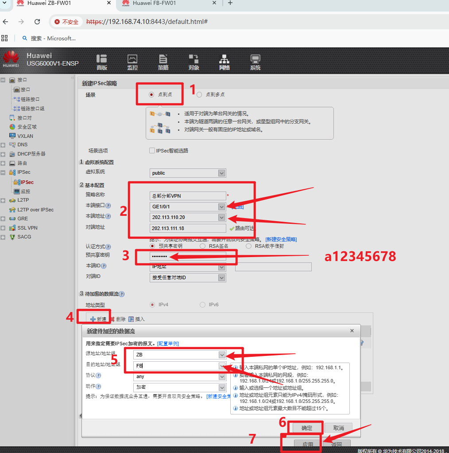The width and height of the screenshot is (449, 453).
Task: Select RSA签名 authentication method
Action: [x=202, y=246]
